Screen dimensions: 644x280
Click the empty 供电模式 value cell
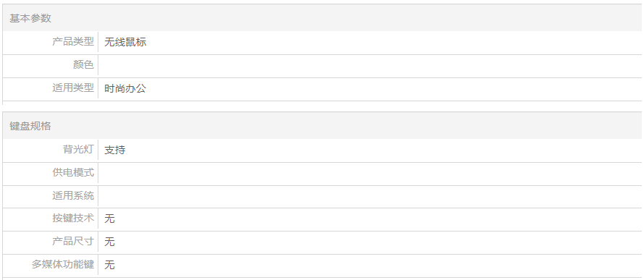click(370, 174)
